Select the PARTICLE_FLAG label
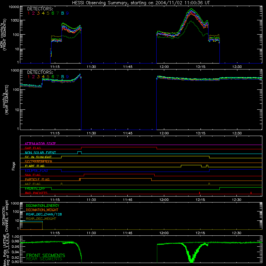Screen dimensions: 266x266 click(x=37, y=179)
